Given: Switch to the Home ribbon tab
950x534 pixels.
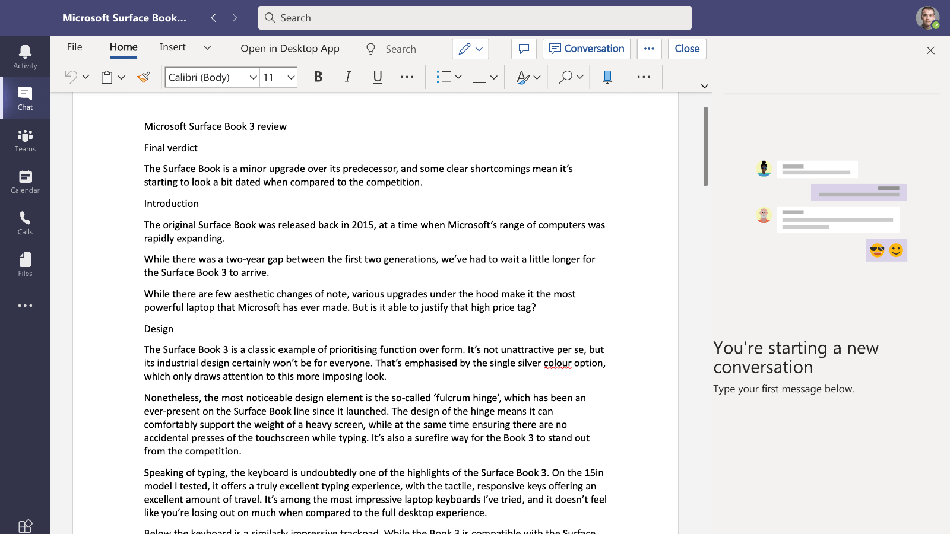Looking at the screenshot, I should [123, 47].
